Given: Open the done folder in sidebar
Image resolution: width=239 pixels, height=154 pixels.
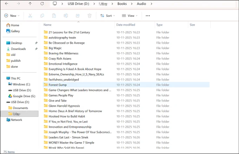Looking at the screenshot, I should (x=12, y=67).
